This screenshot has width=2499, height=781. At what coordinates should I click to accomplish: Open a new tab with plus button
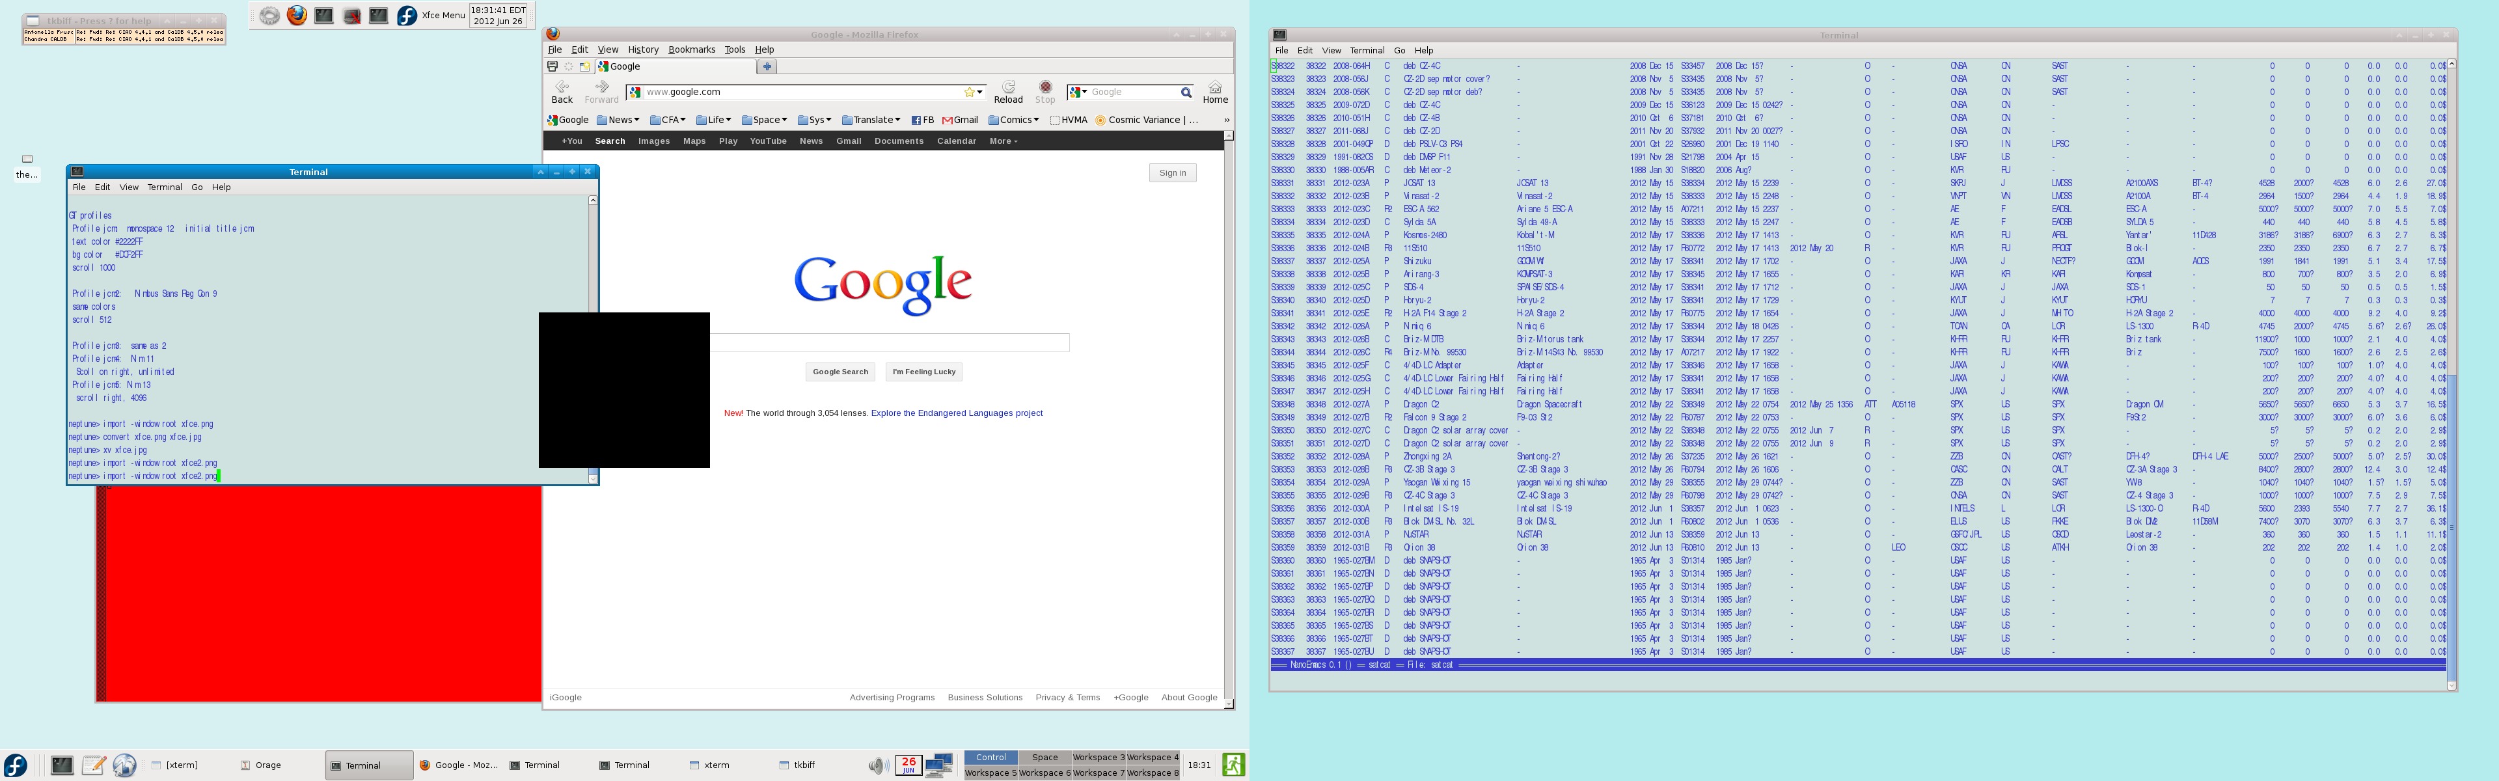tap(767, 67)
